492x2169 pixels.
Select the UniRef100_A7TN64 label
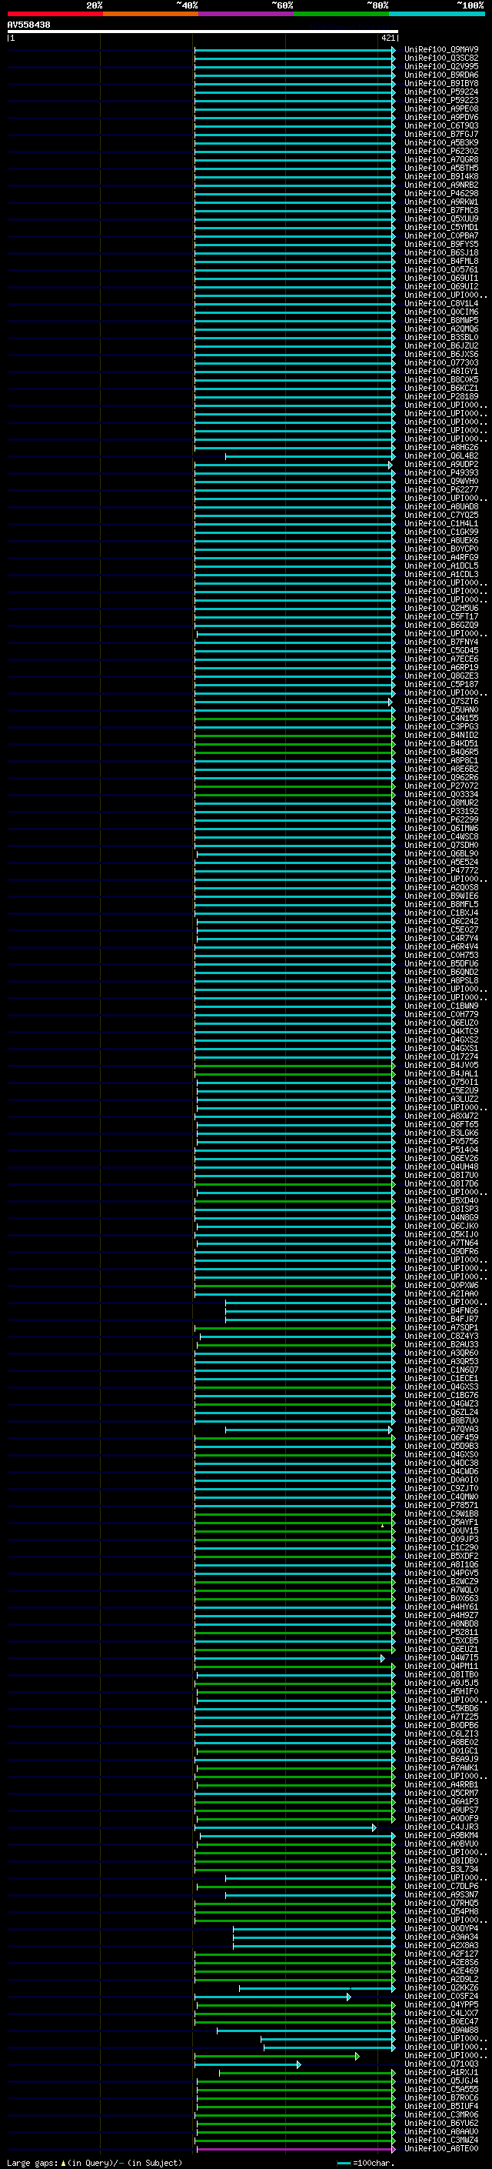click(x=441, y=1243)
